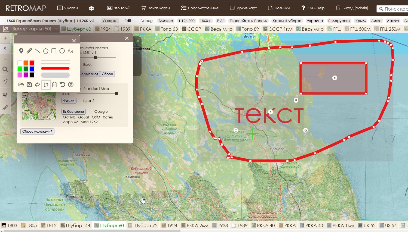
Task: Open the Выбор фона background selector
Action: (73, 112)
